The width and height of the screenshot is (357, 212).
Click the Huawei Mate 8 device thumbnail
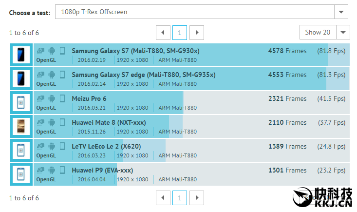pyautogui.click(x=21, y=127)
